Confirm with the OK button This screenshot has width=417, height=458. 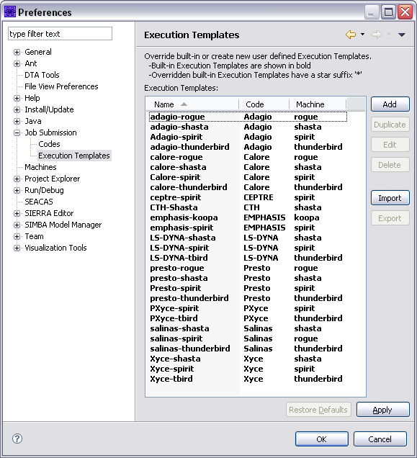[322, 439]
